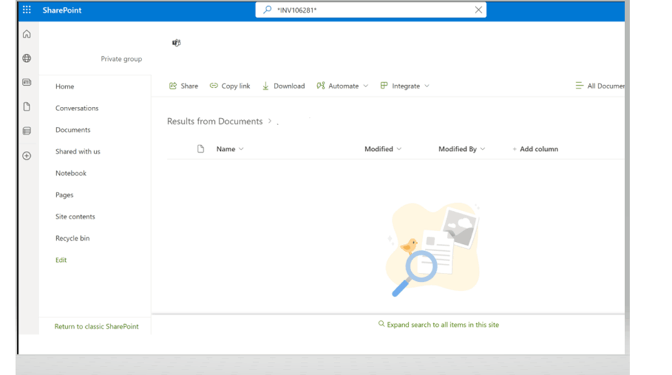Viewport: 672px width, 375px height.
Task: Click Add column button
Action: pyautogui.click(x=535, y=149)
